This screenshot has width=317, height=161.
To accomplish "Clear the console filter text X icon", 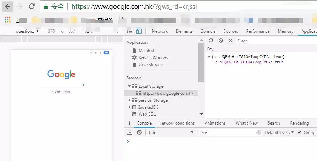I will coord(259,133).
